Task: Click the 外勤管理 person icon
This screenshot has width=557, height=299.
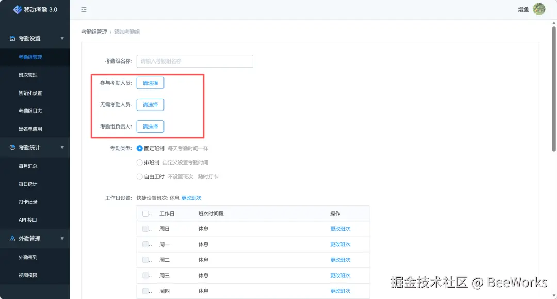Action: point(12,239)
